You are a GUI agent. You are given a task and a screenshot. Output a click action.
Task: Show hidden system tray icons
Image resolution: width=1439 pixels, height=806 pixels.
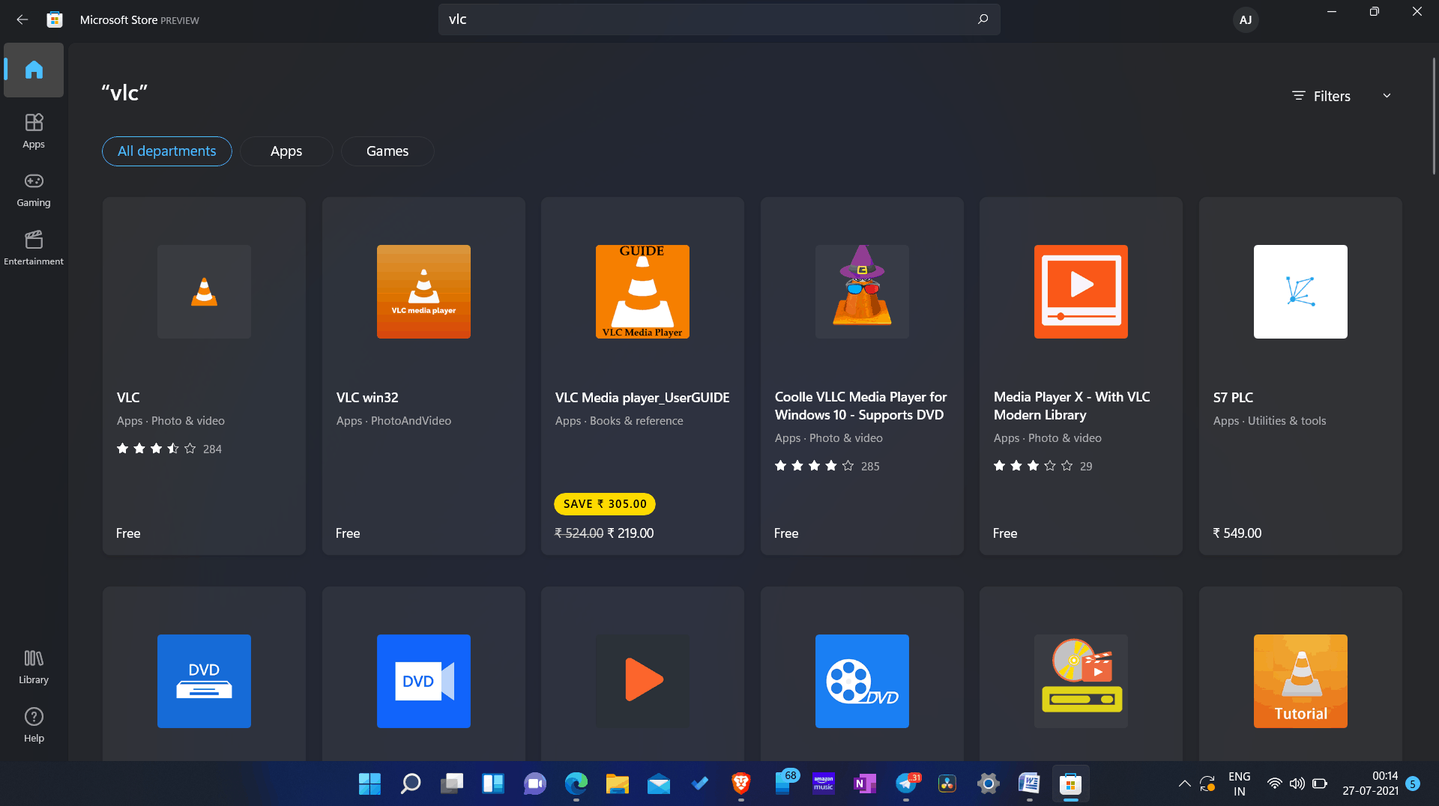point(1184,784)
